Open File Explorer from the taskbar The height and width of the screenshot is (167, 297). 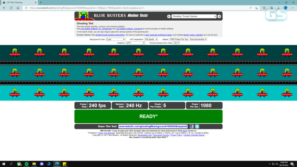[x=34, y=164]
